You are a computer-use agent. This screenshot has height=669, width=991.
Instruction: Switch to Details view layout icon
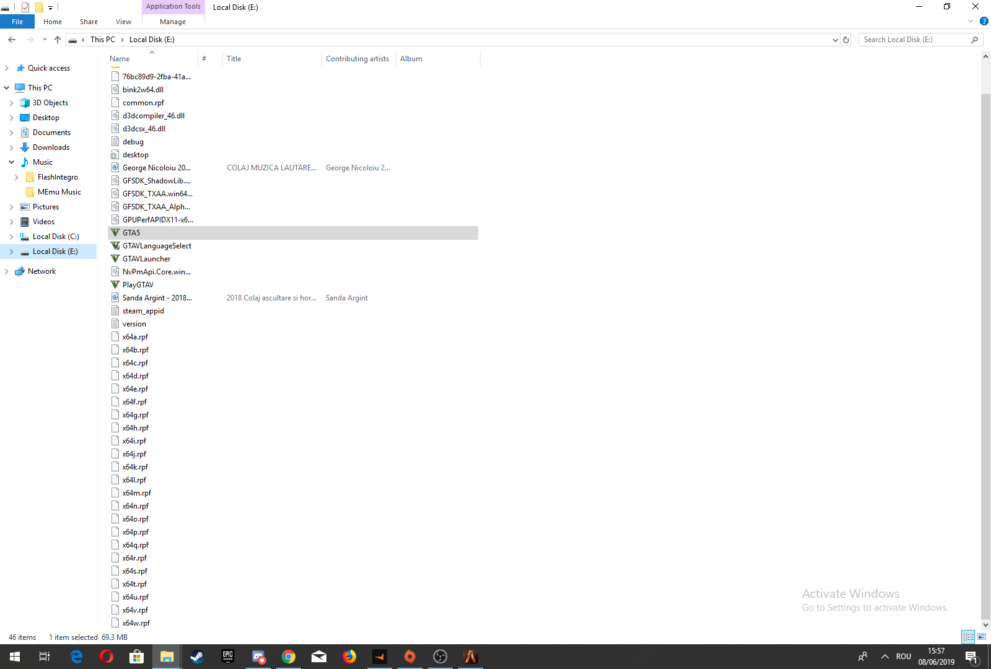[968, 637]
